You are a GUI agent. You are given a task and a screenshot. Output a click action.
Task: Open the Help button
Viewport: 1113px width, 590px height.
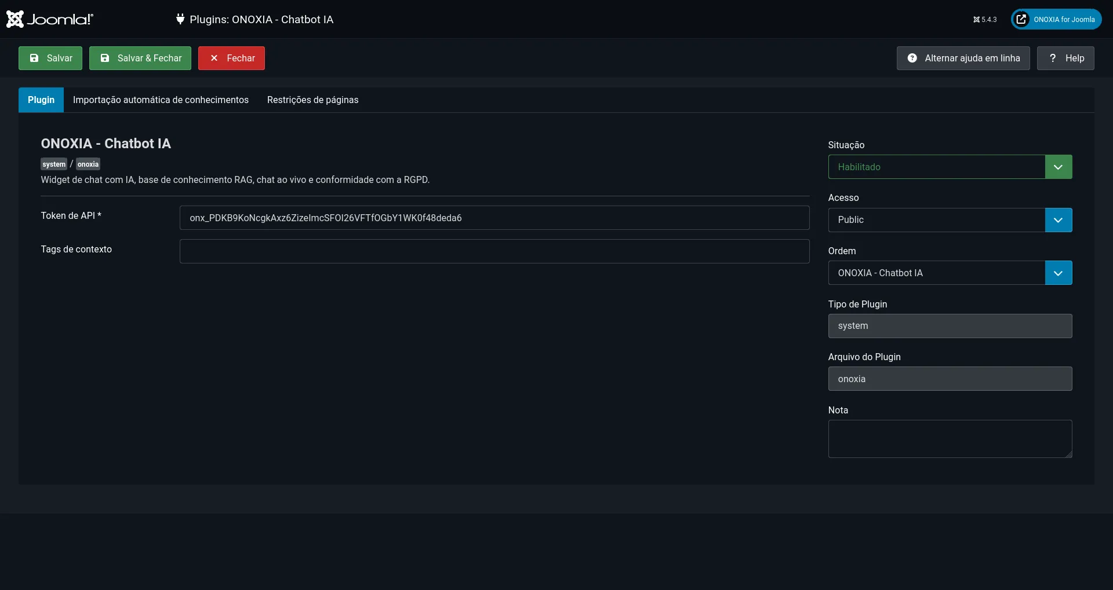coord(1065,58)
